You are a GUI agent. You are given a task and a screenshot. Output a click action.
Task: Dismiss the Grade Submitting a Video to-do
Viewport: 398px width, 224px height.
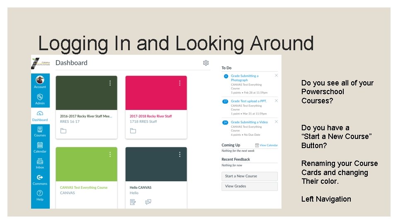click(x=276, y=122)
